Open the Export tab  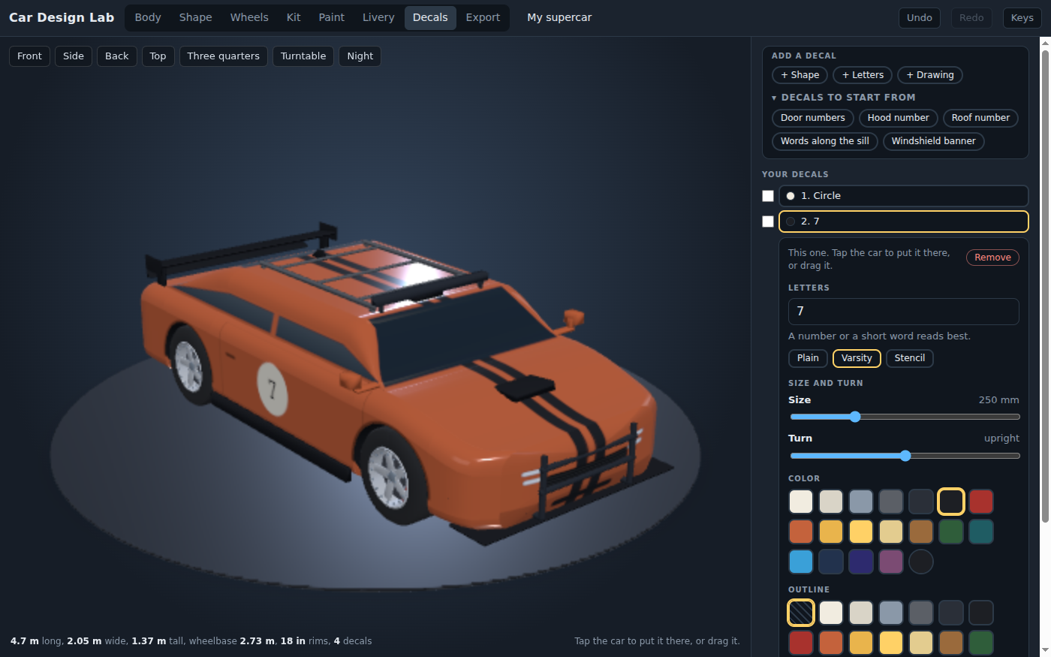[x=483, y=18]
